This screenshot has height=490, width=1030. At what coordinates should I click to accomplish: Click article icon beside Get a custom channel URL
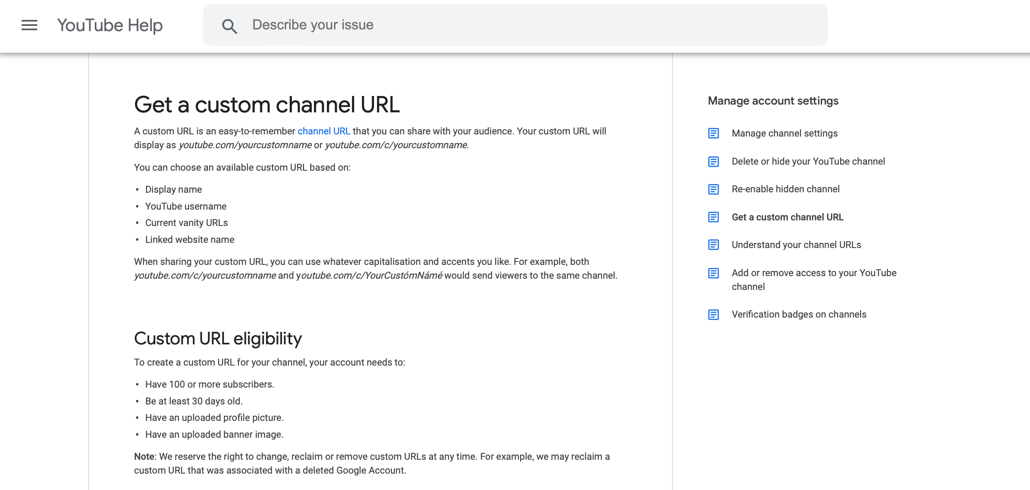[713, 217]
